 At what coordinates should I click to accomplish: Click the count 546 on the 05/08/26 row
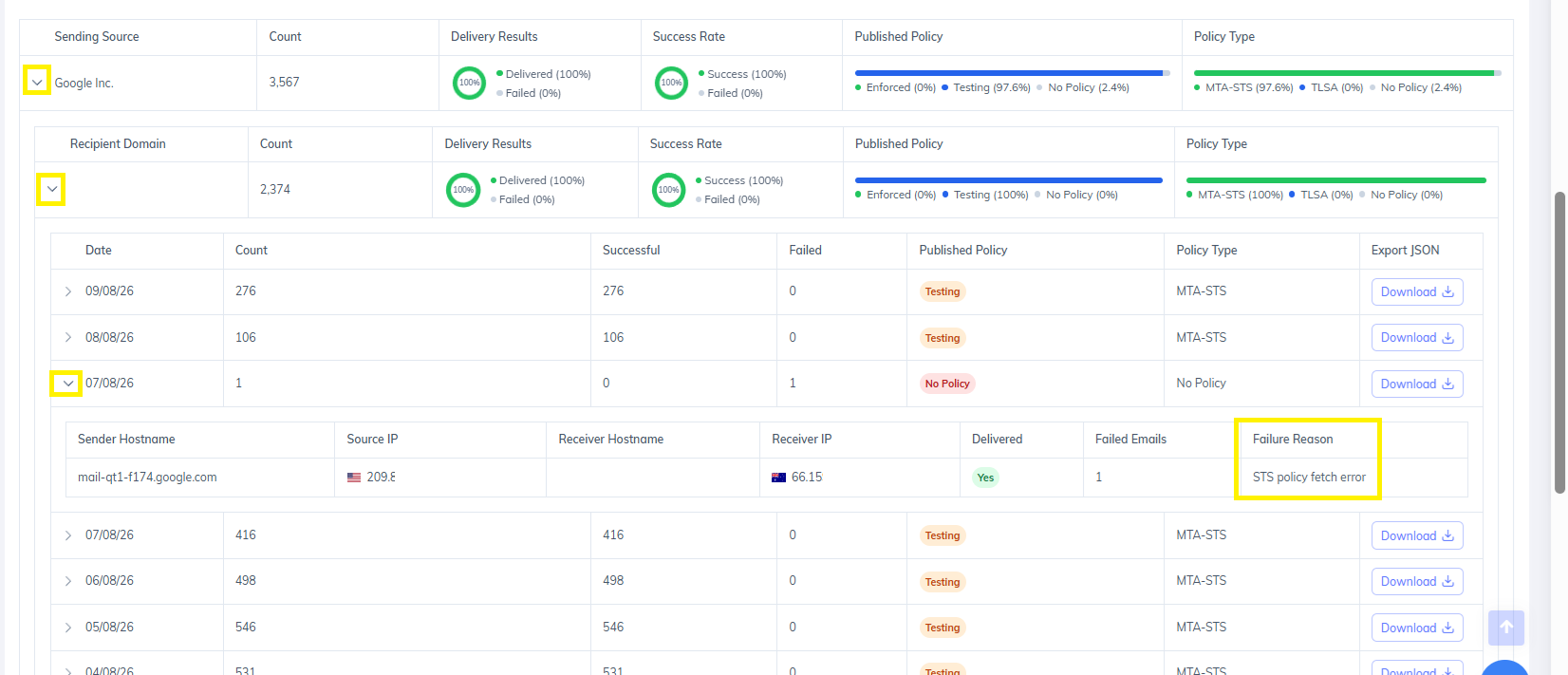click(x=246, y=628)
